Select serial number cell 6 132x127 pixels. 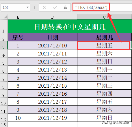18,86
